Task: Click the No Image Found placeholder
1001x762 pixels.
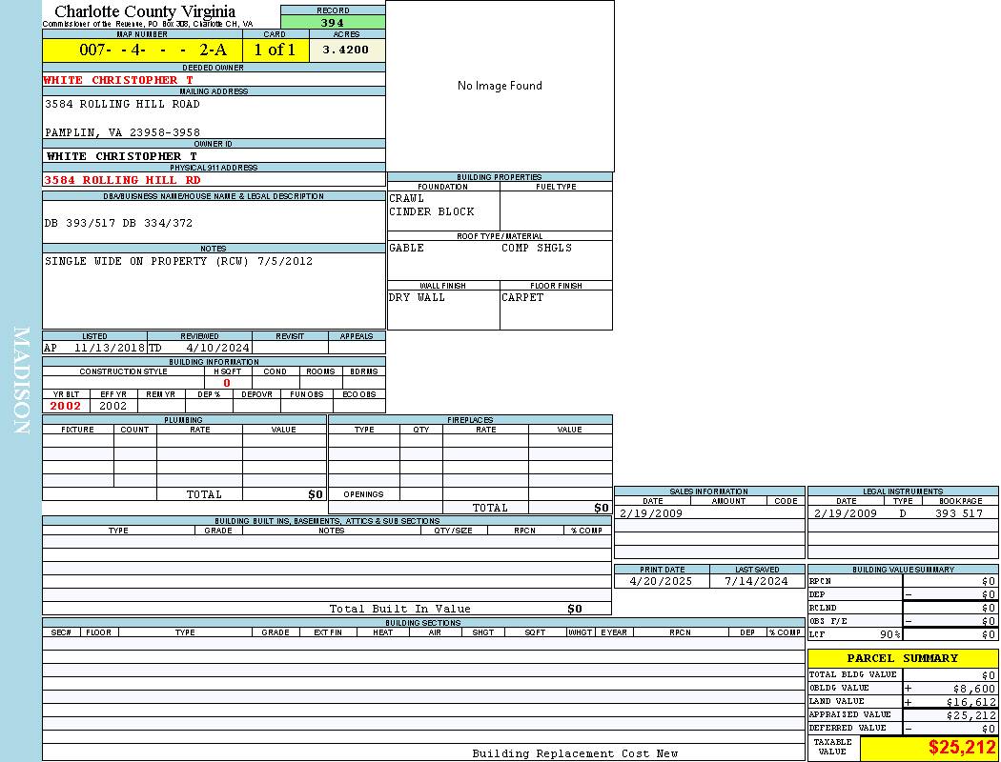Action: pyautogui.click(x=500, y=86)
